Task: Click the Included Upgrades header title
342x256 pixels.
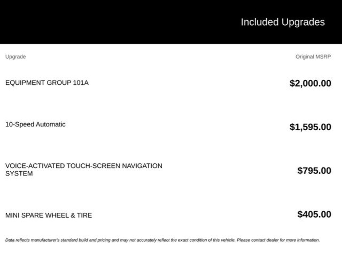Action: click(x=283, y=22)
